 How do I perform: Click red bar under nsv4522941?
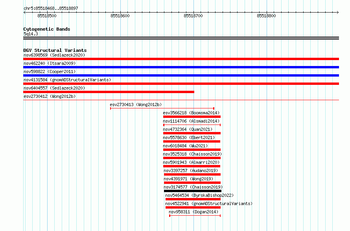[x=193, y=207]
